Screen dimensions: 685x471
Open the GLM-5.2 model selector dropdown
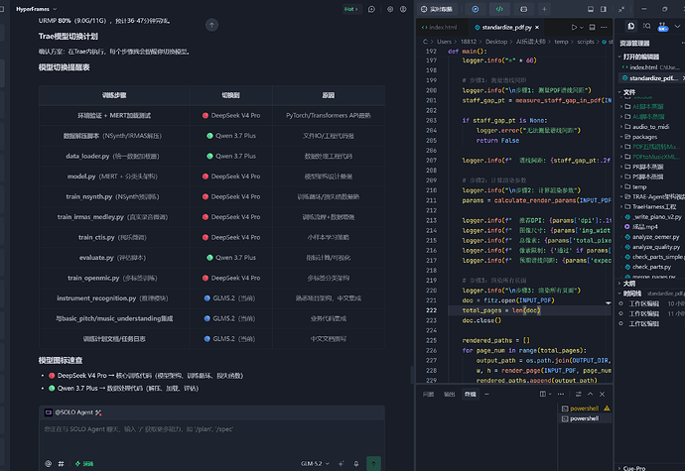click(315, 464)
